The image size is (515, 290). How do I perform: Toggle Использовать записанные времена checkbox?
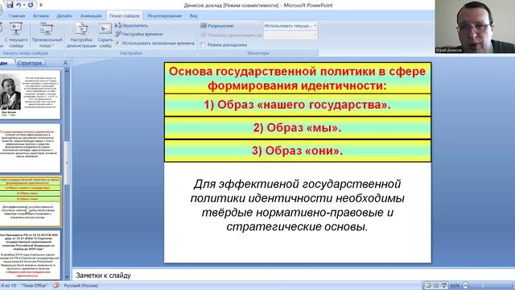(117, 43)
